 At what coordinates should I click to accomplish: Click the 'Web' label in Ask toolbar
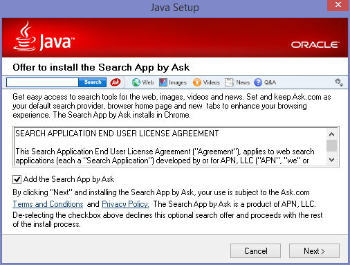(x=148, y=82)
